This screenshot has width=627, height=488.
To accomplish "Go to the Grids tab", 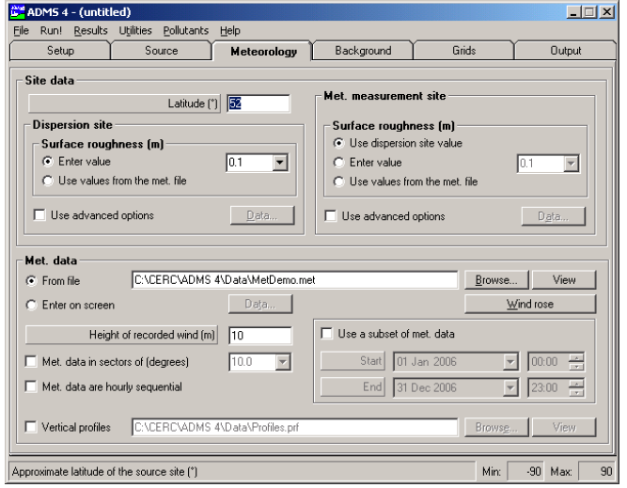I will [x=463, y=51].
